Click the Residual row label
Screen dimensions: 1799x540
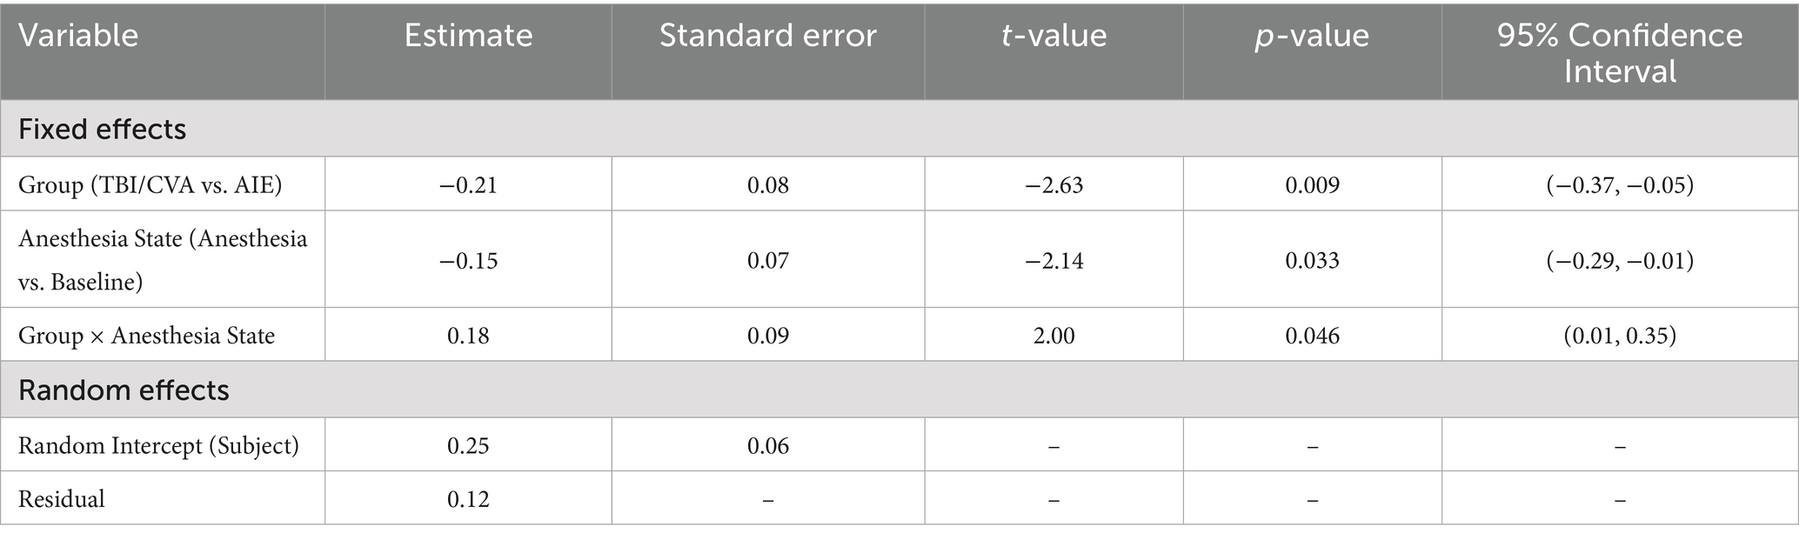(61, 499)
